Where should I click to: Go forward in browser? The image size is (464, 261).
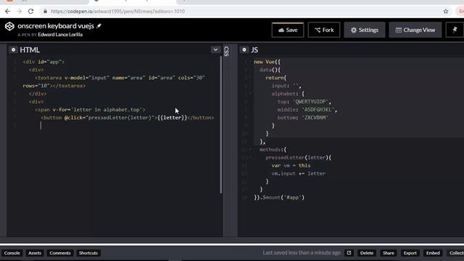tap(20, 12)
